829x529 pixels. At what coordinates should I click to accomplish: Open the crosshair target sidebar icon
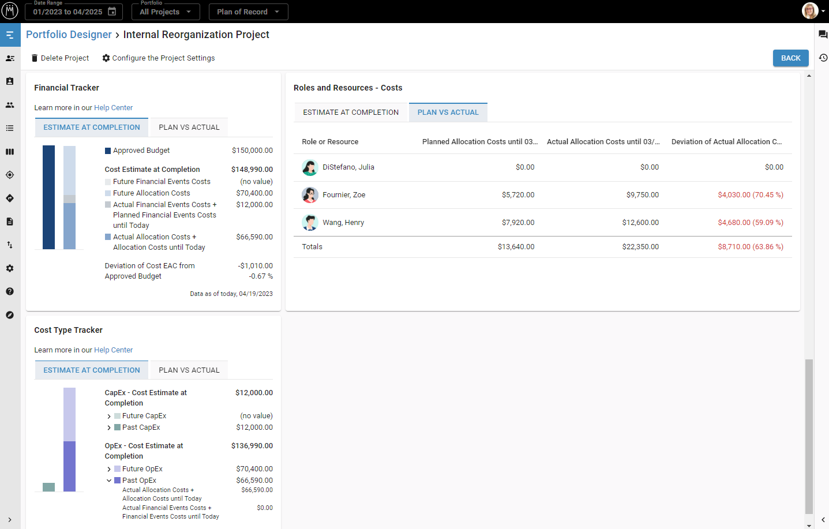(x=10, y=175)
